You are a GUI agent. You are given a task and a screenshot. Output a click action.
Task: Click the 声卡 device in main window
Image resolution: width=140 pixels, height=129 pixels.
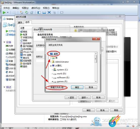(x=9, y=72)
